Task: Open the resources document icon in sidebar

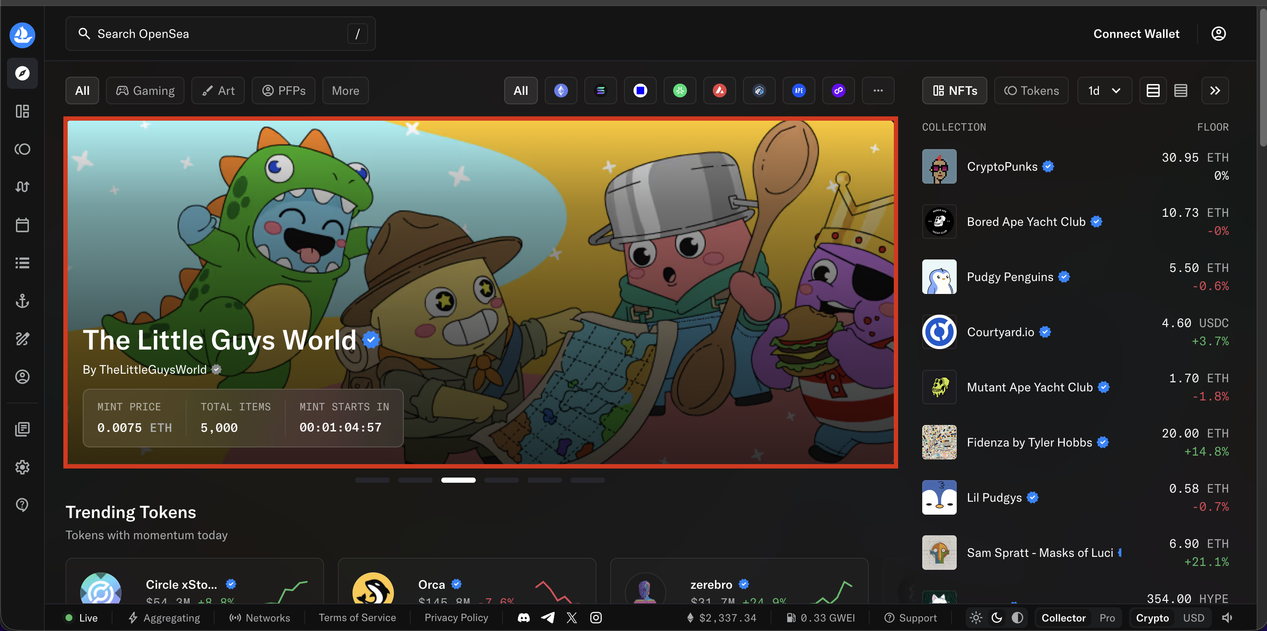Action: [x=22, y=429]
